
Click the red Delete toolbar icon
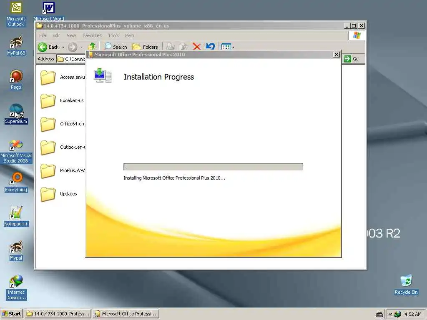coord(197,47)
